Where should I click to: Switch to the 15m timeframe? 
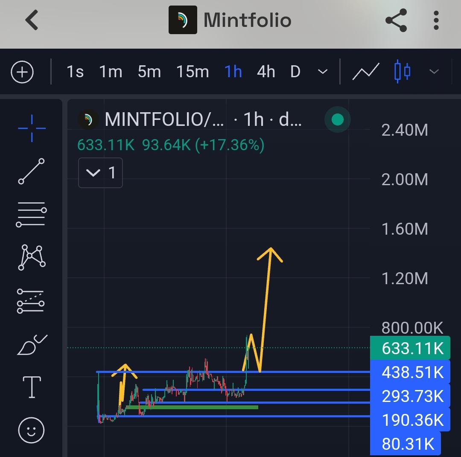click(192, 72)
